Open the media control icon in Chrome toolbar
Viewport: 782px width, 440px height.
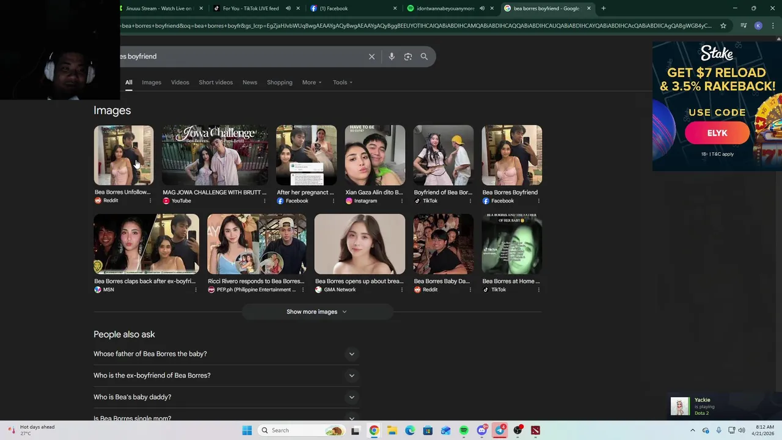(744, 26)
